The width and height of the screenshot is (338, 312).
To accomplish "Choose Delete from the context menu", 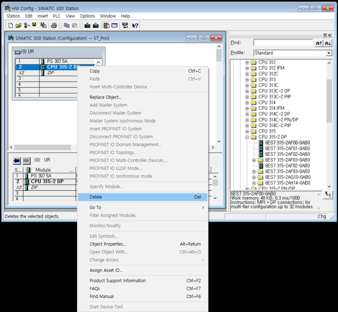I will tap(143, 197).
